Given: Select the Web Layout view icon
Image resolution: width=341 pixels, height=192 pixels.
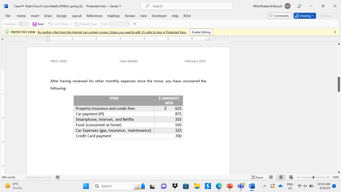Looking at the screenshot, I should [291, 177].
